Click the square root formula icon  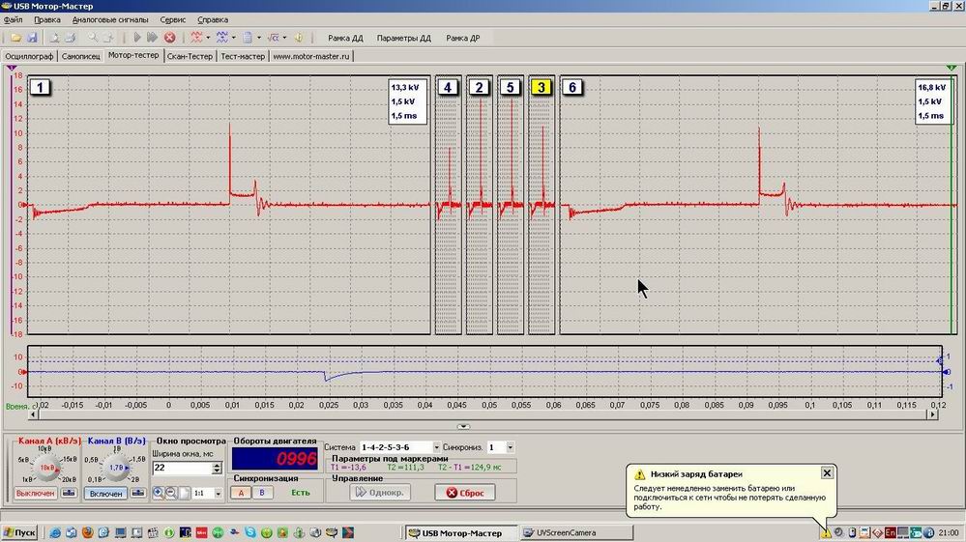[274, 38]
